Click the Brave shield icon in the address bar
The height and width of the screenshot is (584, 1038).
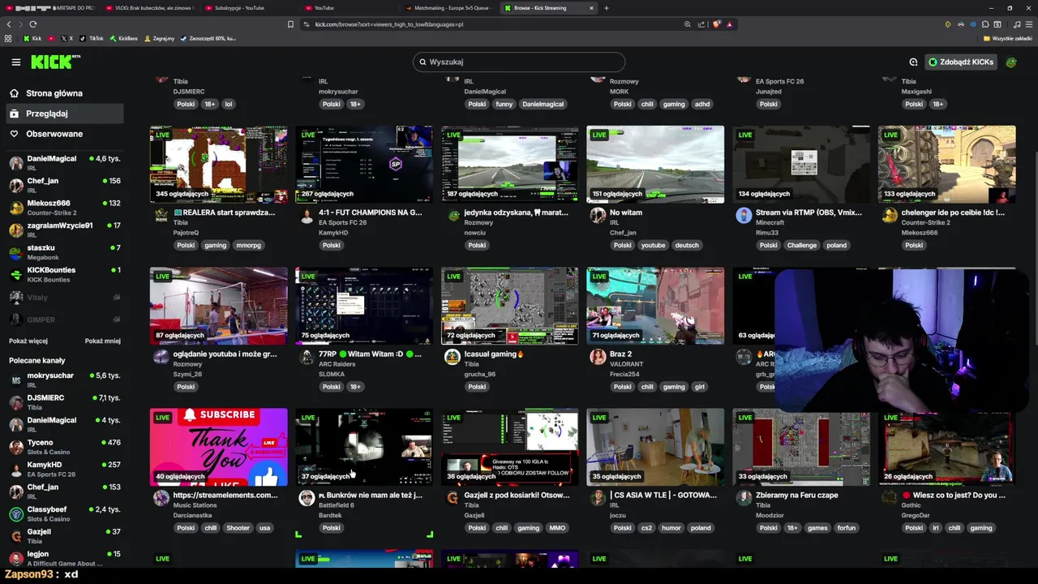(716, 24)
